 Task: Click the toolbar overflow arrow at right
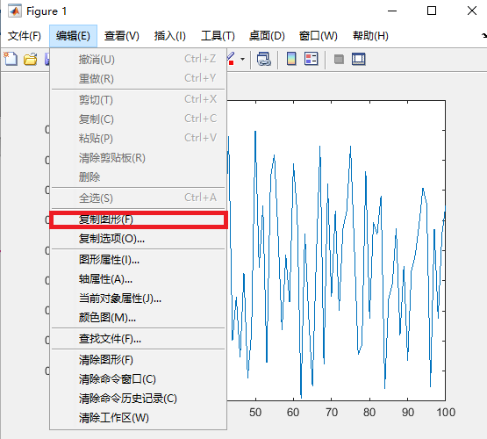click(483, 36)
